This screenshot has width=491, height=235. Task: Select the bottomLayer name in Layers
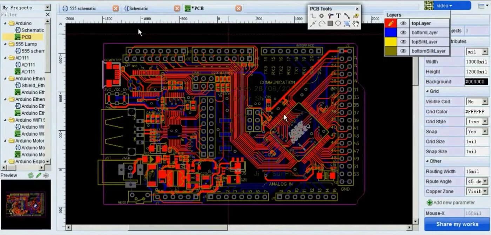coord(425,33)
